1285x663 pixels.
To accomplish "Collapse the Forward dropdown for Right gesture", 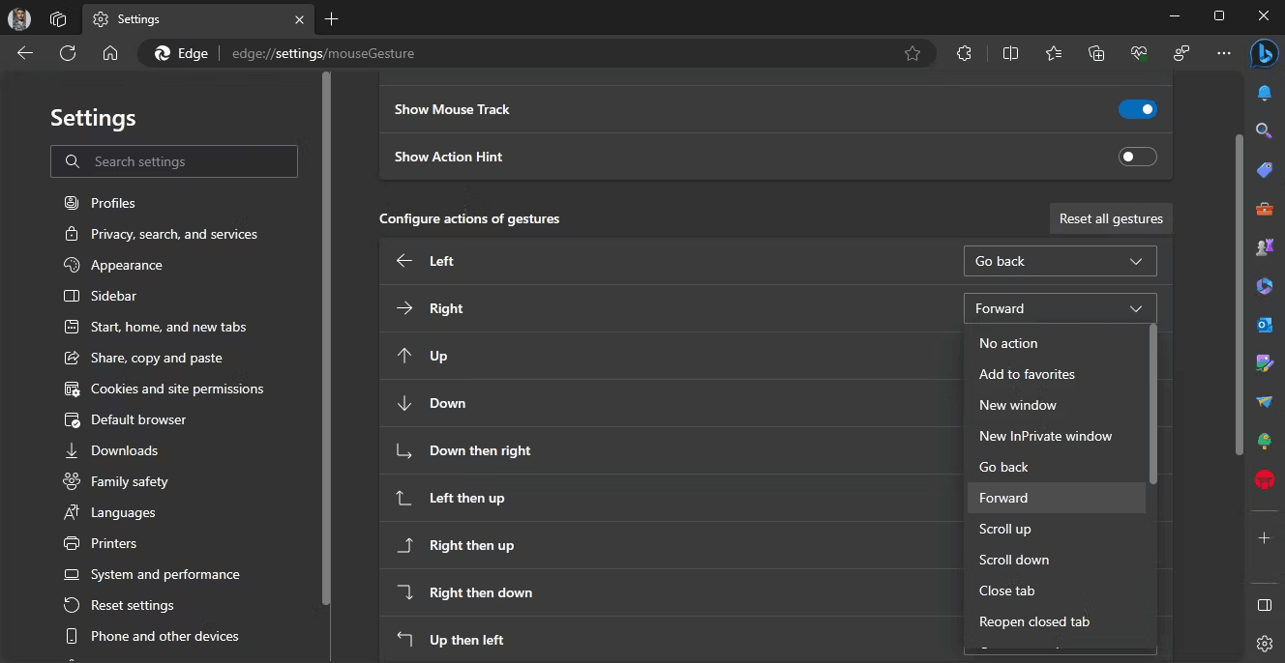I will pos(1060,307).
